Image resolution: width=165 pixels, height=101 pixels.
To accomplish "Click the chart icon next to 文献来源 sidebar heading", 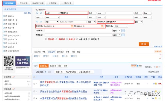I will pyautogui.click(x=13, y=89).
